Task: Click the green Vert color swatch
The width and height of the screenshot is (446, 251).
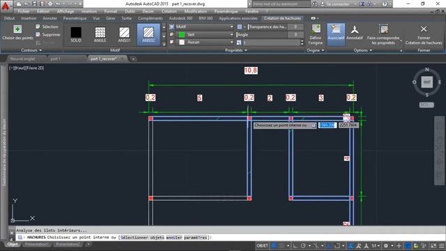Action: click(x=182, y=35)
